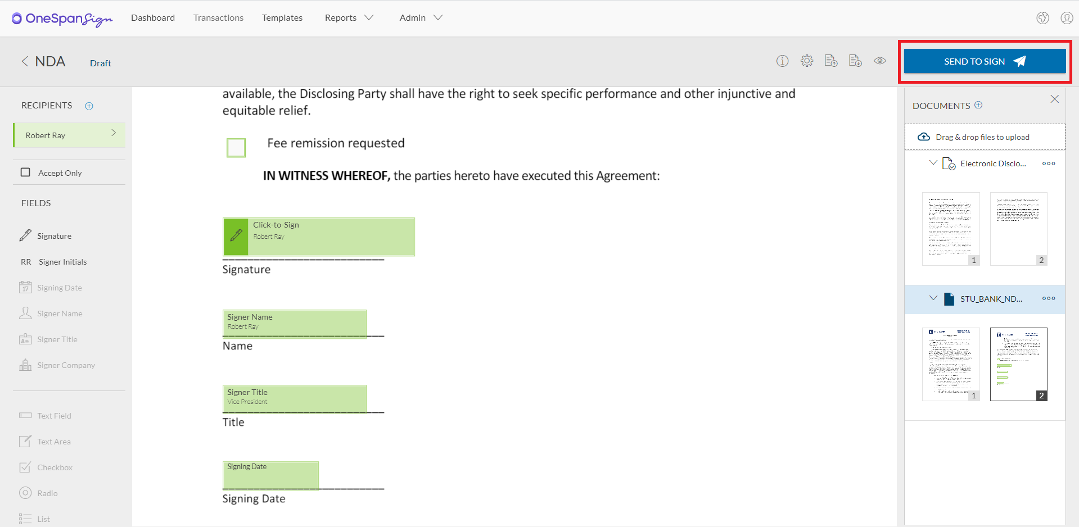1079x527 pixels.
Task: Click the SEND TO SIGN button
Action: click(984, 61)
